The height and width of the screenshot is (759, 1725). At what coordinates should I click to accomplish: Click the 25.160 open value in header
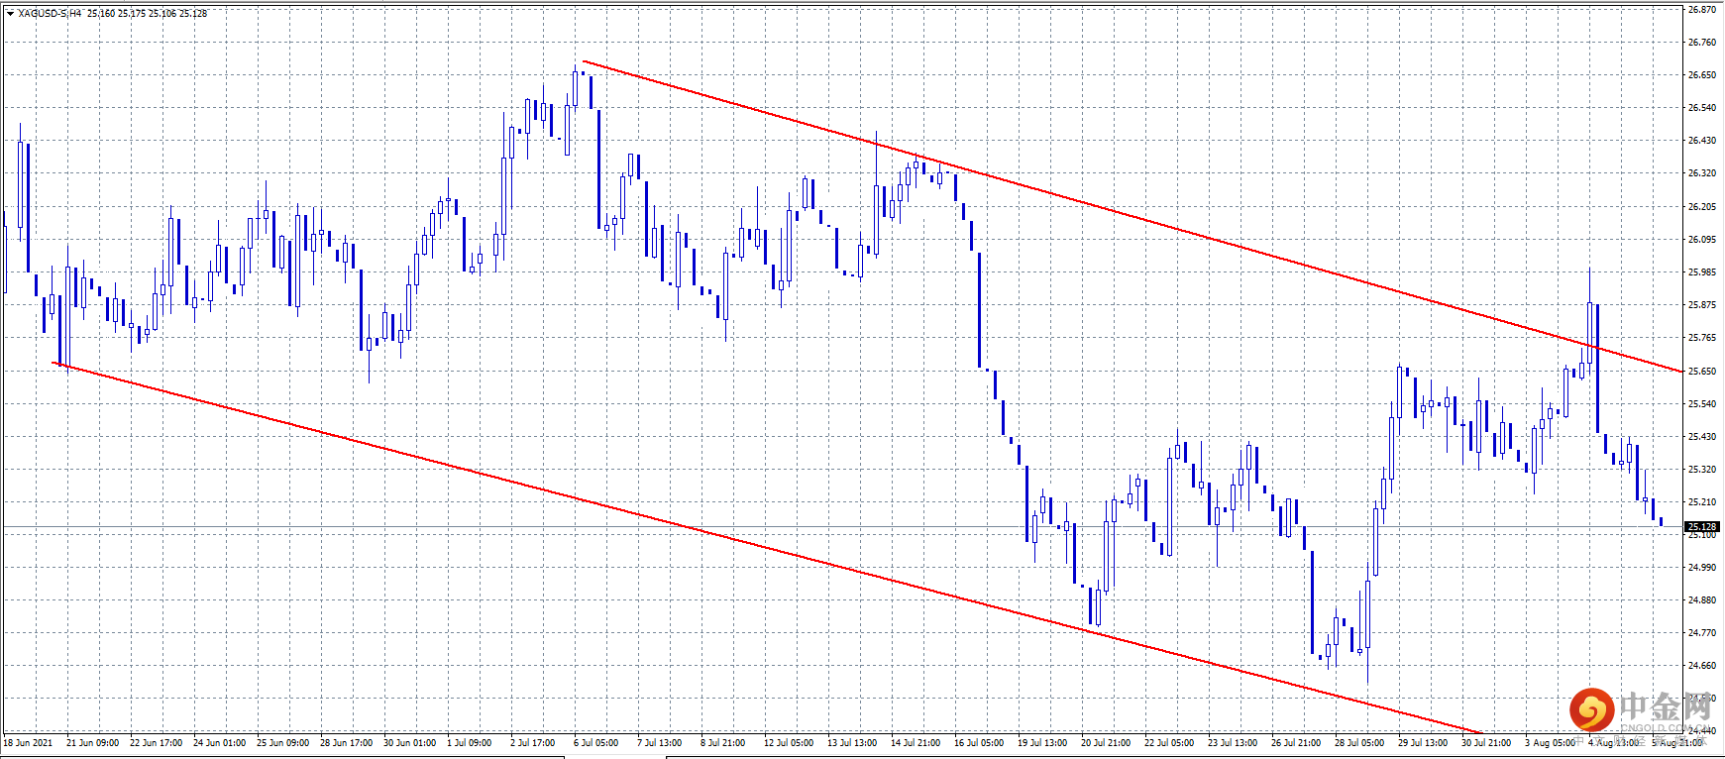pyautogui.click(x=101, y=14)
